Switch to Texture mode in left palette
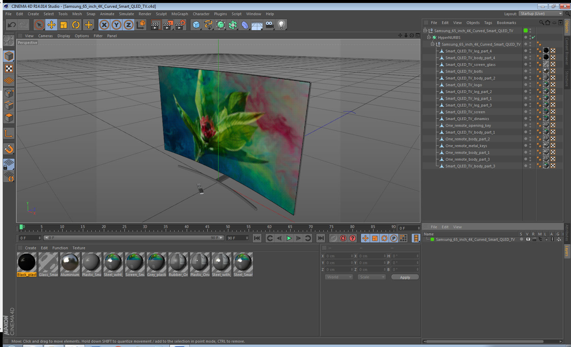571x347 pixels. pyautogui.click(x=9, y=69)
